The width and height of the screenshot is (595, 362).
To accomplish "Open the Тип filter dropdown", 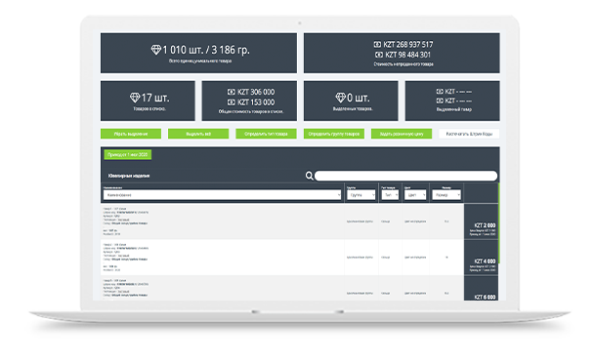I will [x=390, y=195].
